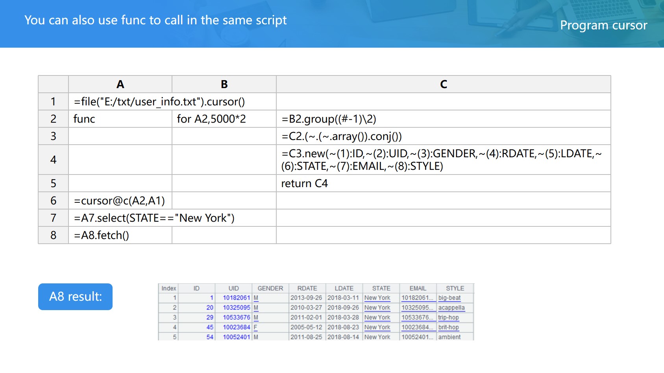
Task: Open the 'acappella' style link
Action: [451, 308]
